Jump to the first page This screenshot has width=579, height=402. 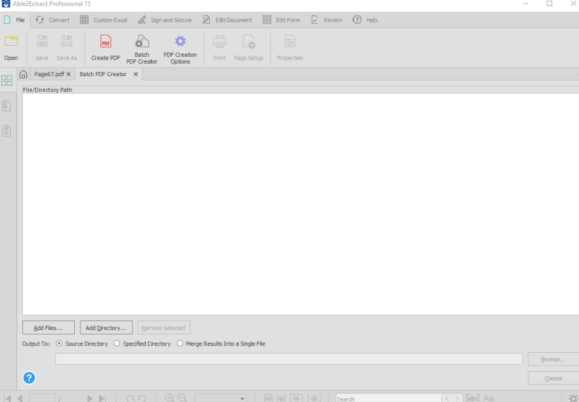7,399
